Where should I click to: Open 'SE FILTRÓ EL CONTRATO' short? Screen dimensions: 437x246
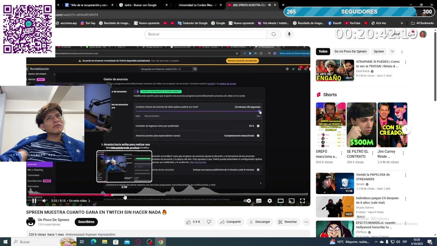(x=362, y=125)
